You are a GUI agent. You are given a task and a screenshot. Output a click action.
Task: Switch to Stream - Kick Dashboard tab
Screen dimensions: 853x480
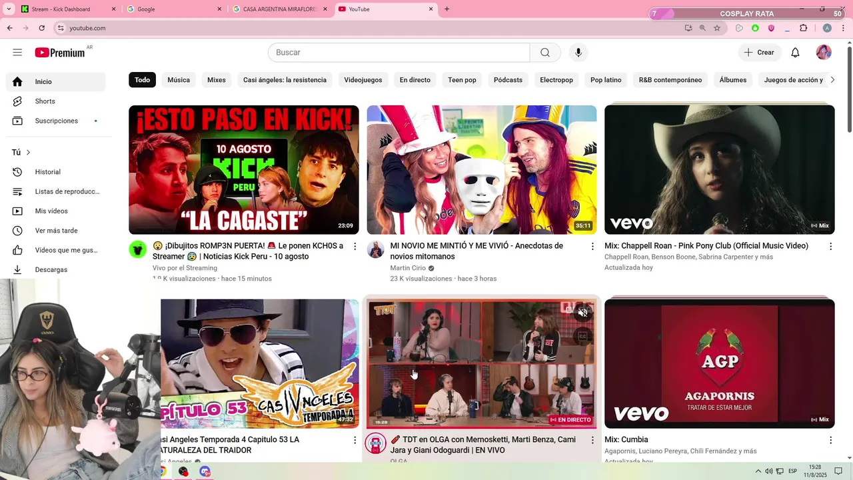68,9
